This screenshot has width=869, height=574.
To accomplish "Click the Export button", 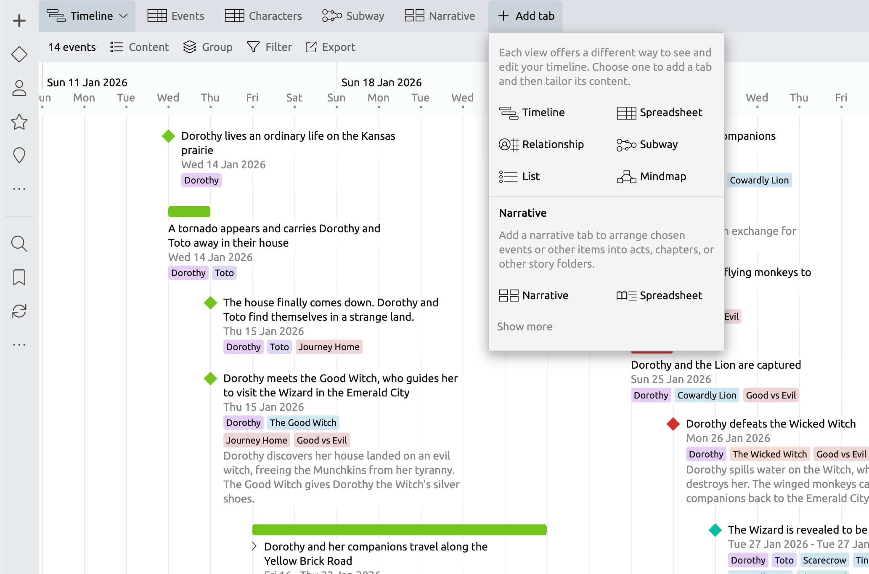I will pos(330,47).
